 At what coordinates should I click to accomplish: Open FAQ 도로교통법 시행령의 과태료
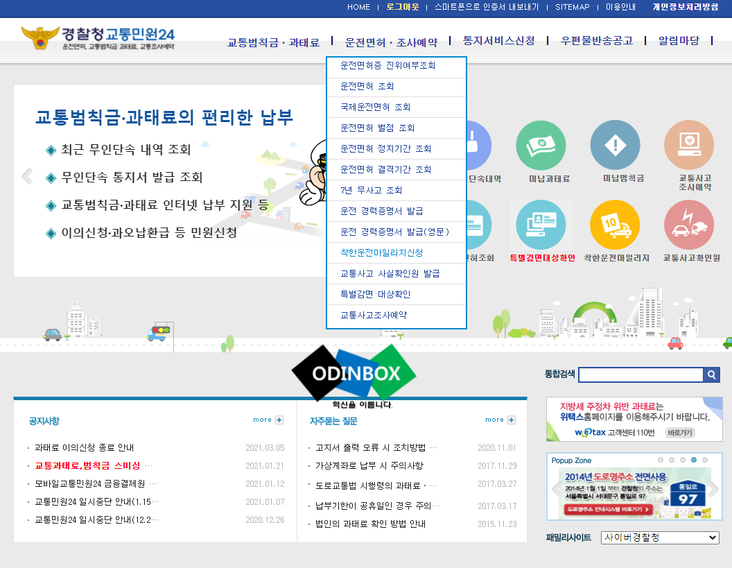click(x=368, y=485)
